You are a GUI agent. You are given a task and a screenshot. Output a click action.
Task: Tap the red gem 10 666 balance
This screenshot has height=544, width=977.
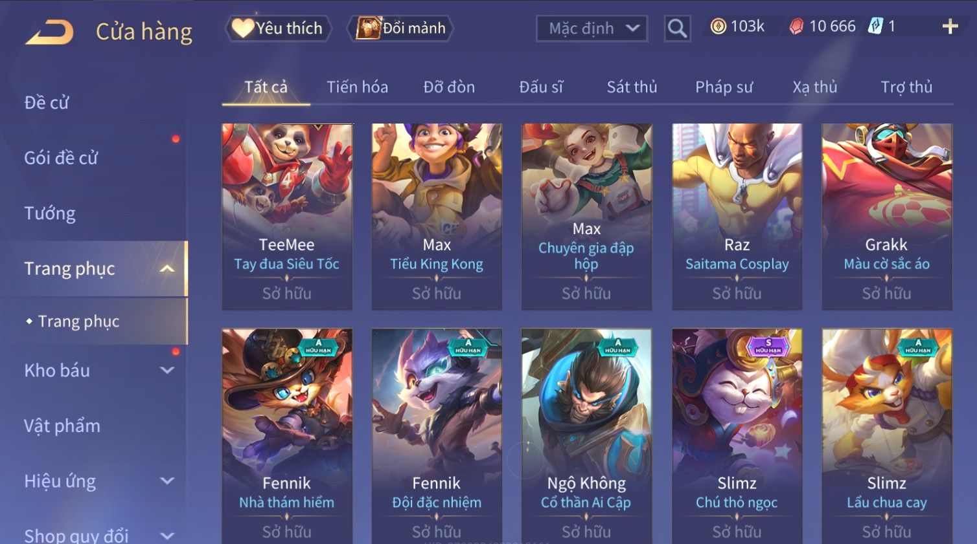[x=822, y=27]
